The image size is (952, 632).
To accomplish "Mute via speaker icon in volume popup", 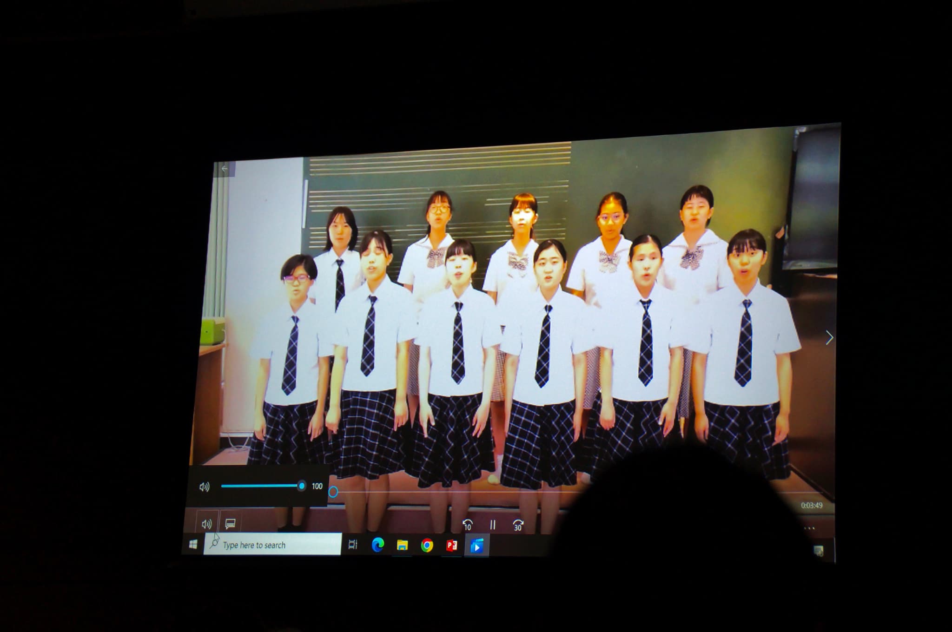I will pyautogui.click(x=205, y=487).
